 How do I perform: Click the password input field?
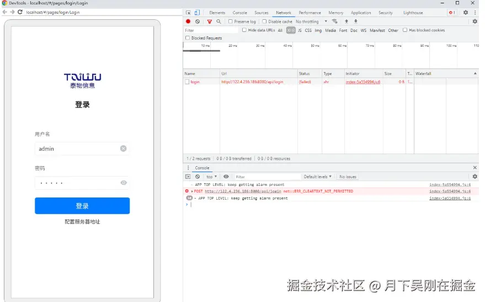click(82, 183)
